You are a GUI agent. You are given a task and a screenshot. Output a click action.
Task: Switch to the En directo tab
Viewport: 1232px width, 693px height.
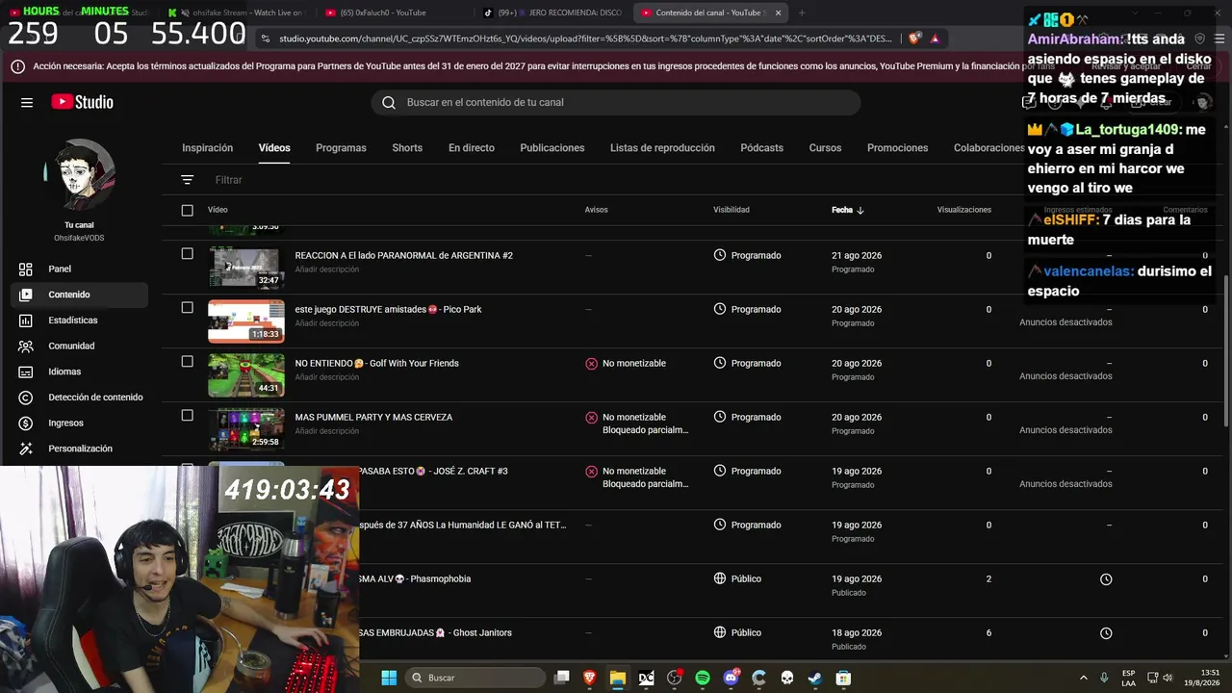pyautogui.click(x=472, y=148)
